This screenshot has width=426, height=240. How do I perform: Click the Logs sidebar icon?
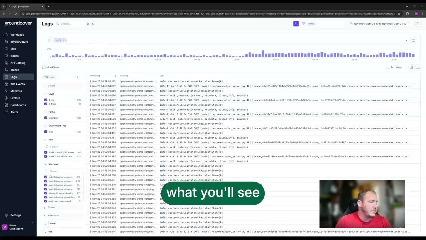(6, 77)
